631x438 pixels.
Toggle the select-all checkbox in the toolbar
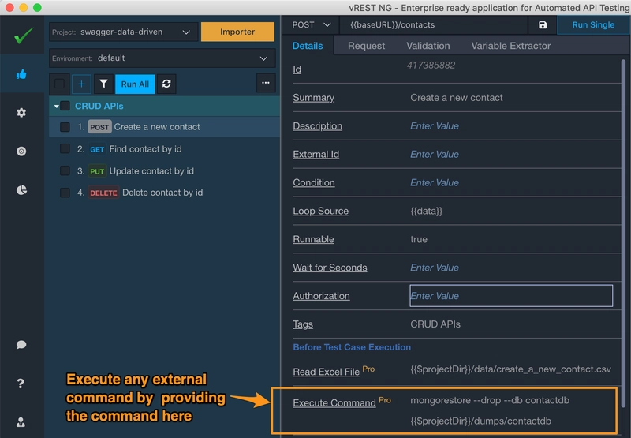[60, 84]
